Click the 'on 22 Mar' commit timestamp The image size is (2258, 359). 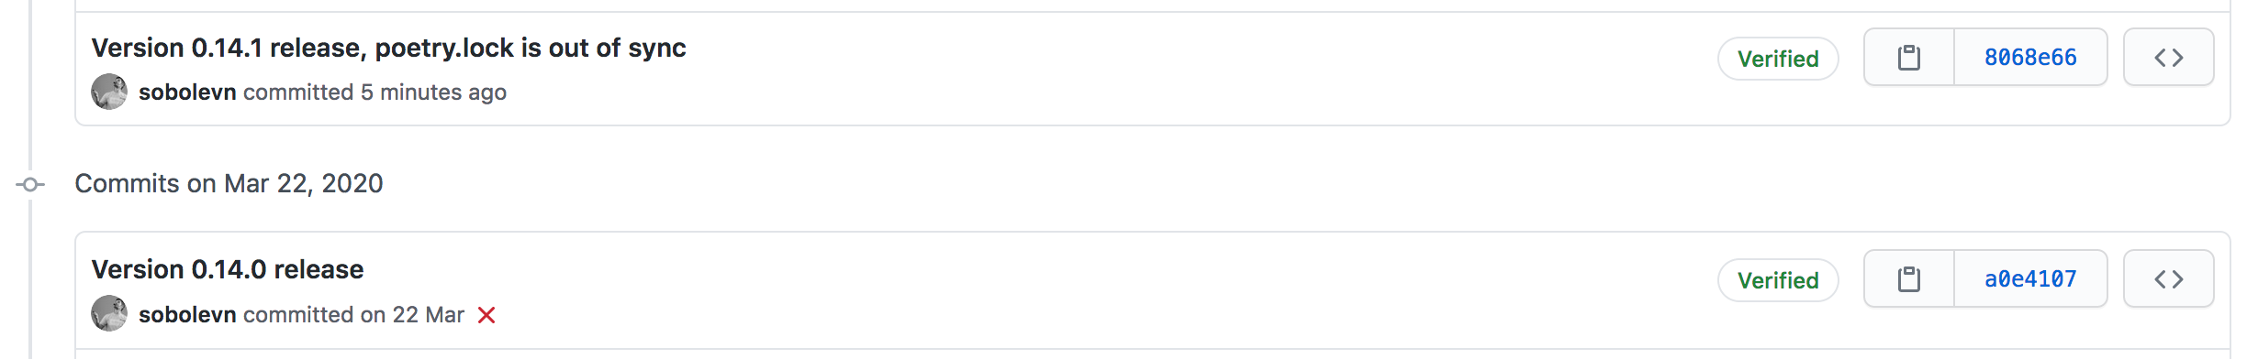[412, 314]
